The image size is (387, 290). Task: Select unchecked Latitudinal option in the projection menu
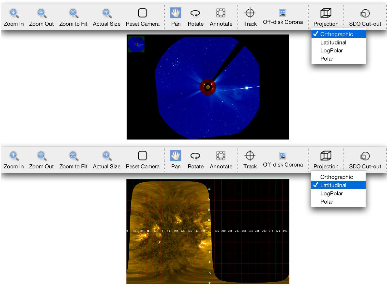333,43
